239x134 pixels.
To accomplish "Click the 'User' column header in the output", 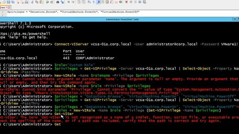I will 80,51.
